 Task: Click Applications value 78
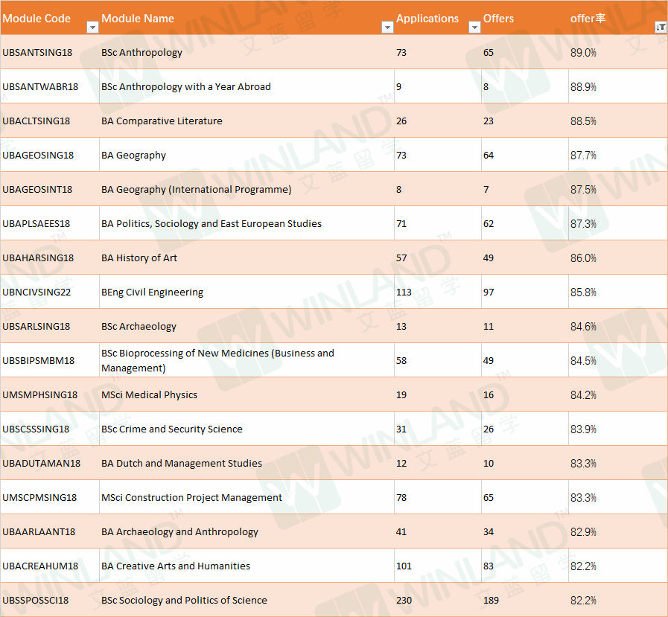[x=438, y=497]
